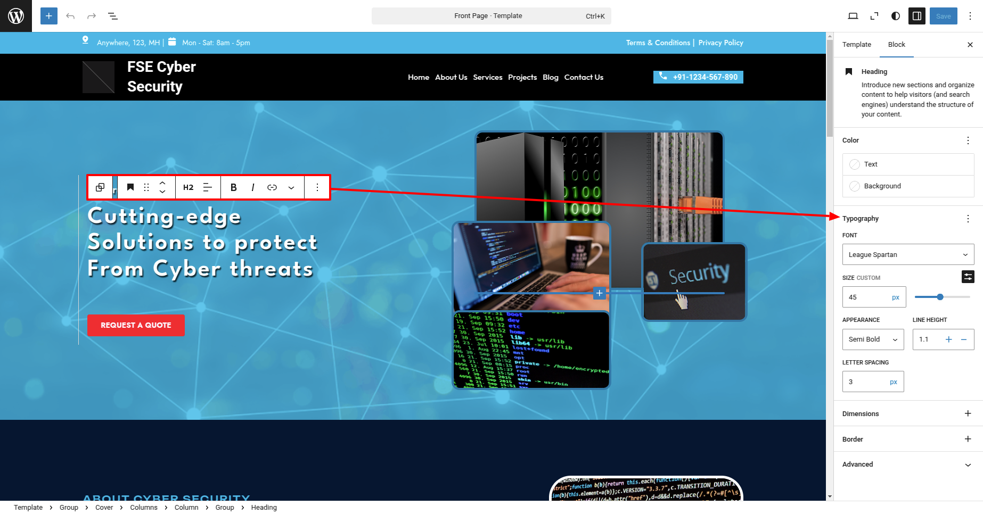Viewport: 983px width, 514px height.
Task: Click the Services menu item
Action: (488, 77)
